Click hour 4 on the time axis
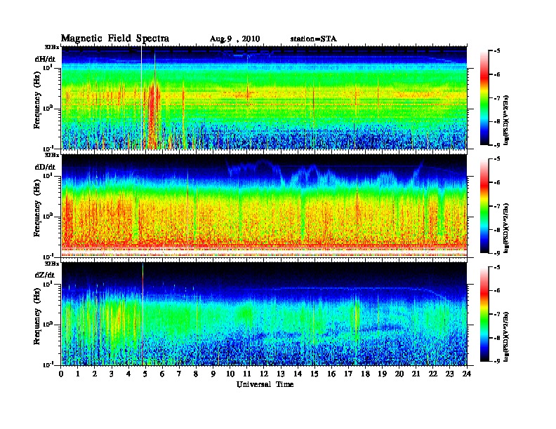Image resolution: width=556 pixels, height=429 pixels. pos(128,374)
